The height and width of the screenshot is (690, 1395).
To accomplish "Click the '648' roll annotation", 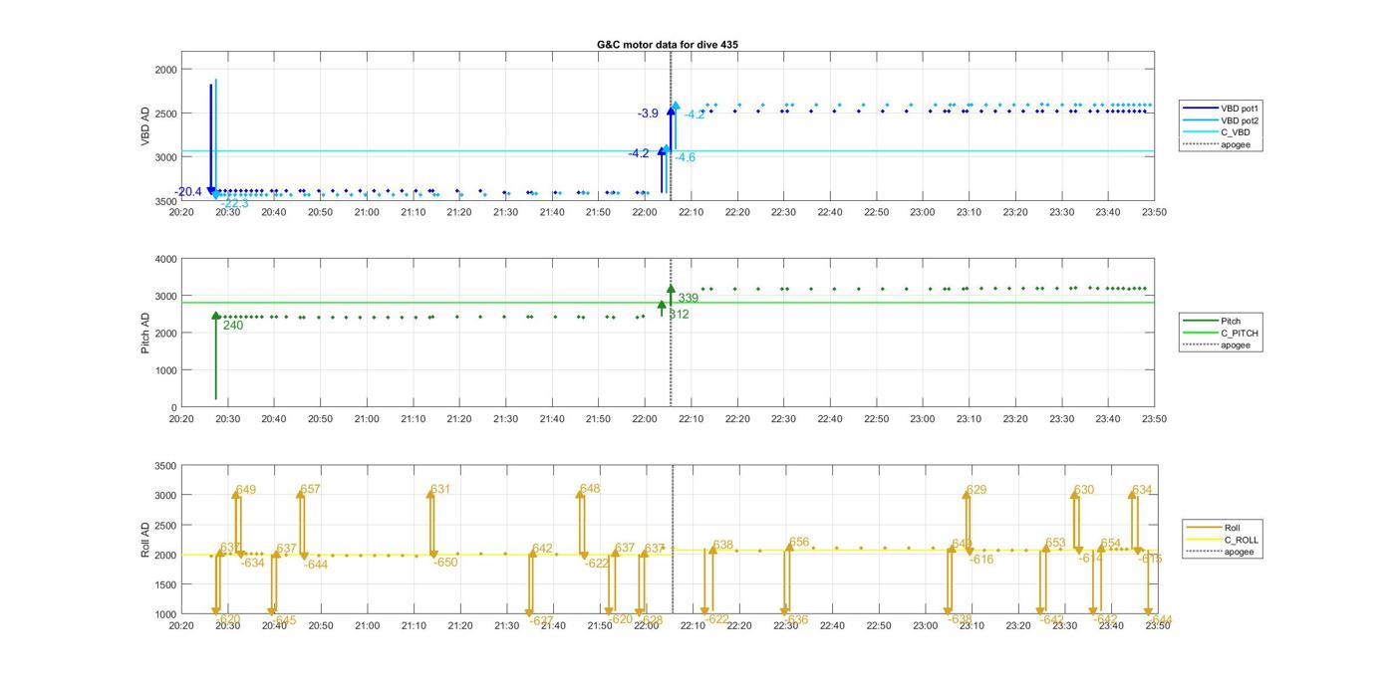I will pos(590,489).
